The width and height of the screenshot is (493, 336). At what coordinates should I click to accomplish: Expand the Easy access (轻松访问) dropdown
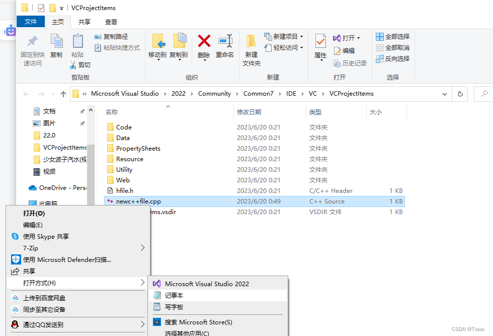301,48
